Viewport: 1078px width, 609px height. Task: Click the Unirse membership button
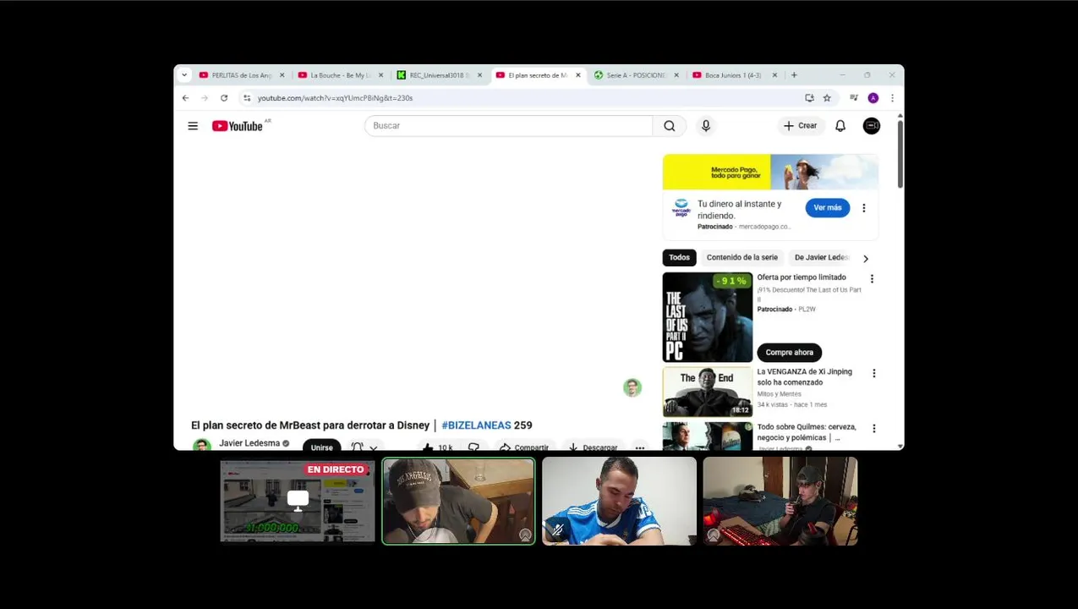click(x=322, y=446)
